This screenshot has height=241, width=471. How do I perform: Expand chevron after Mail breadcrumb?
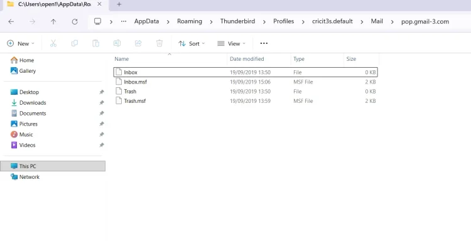tap(392, 21)
